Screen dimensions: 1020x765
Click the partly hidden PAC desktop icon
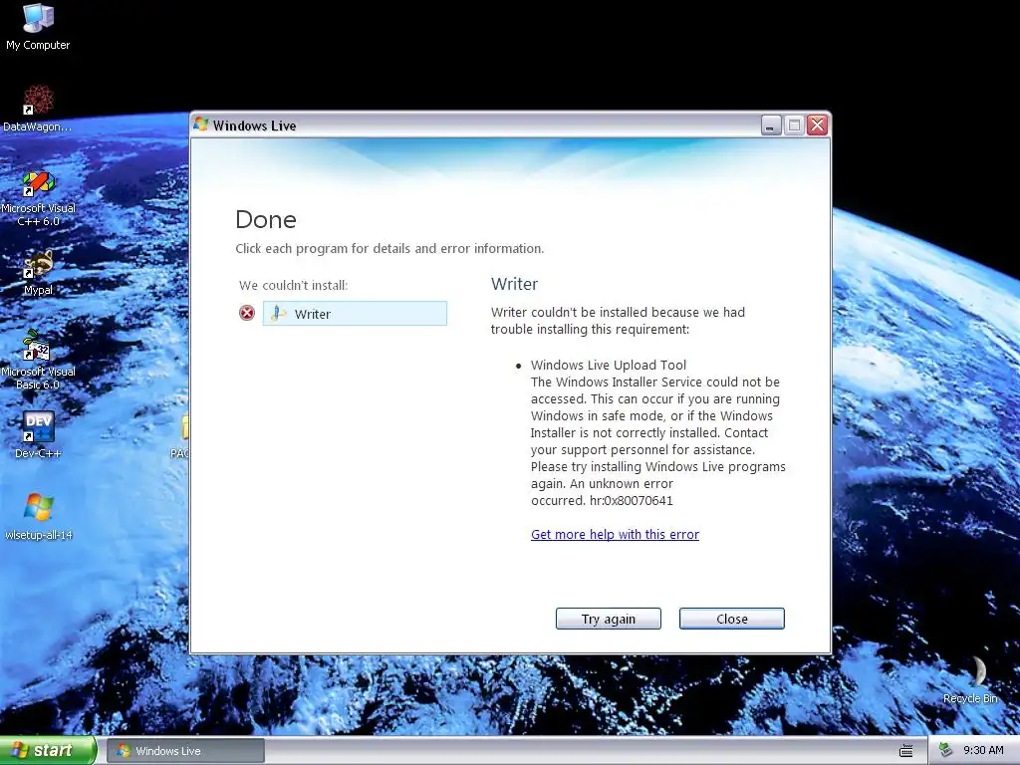[181, 437]
